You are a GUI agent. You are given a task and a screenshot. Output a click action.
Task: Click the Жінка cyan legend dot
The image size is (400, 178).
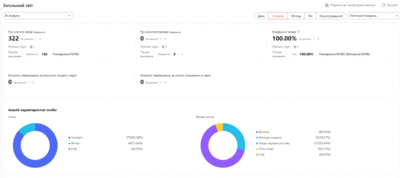coord(69,143)
